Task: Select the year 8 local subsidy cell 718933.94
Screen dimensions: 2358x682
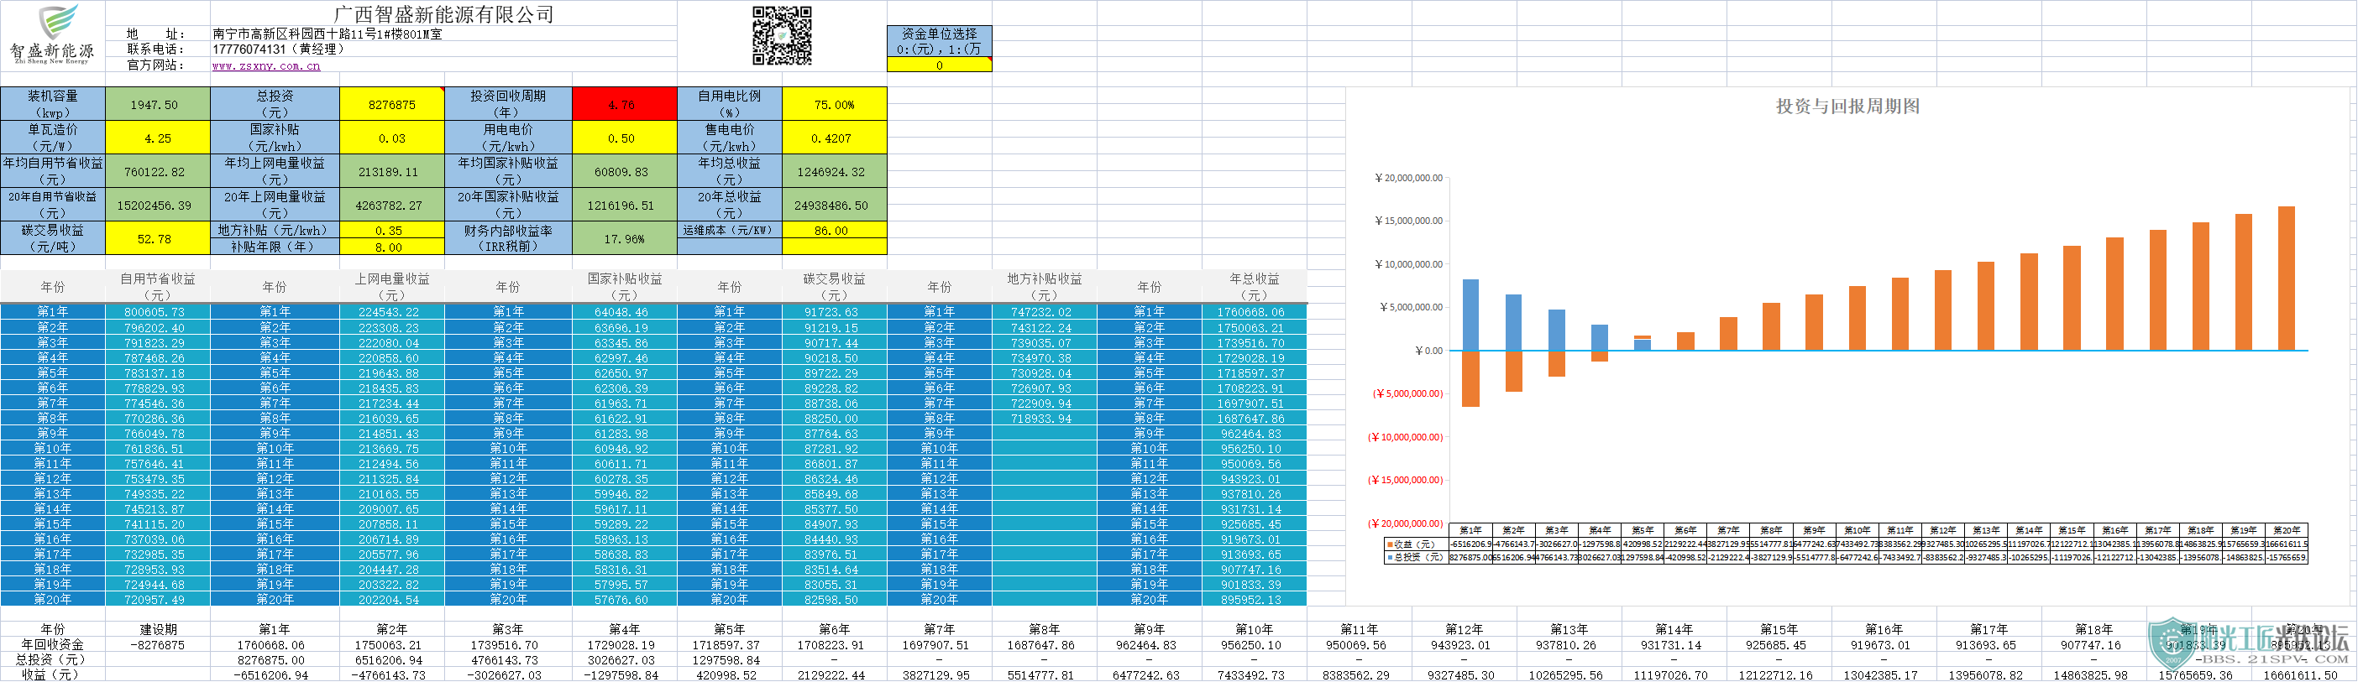Action: pyautogui.click(x=1045, y=418)
